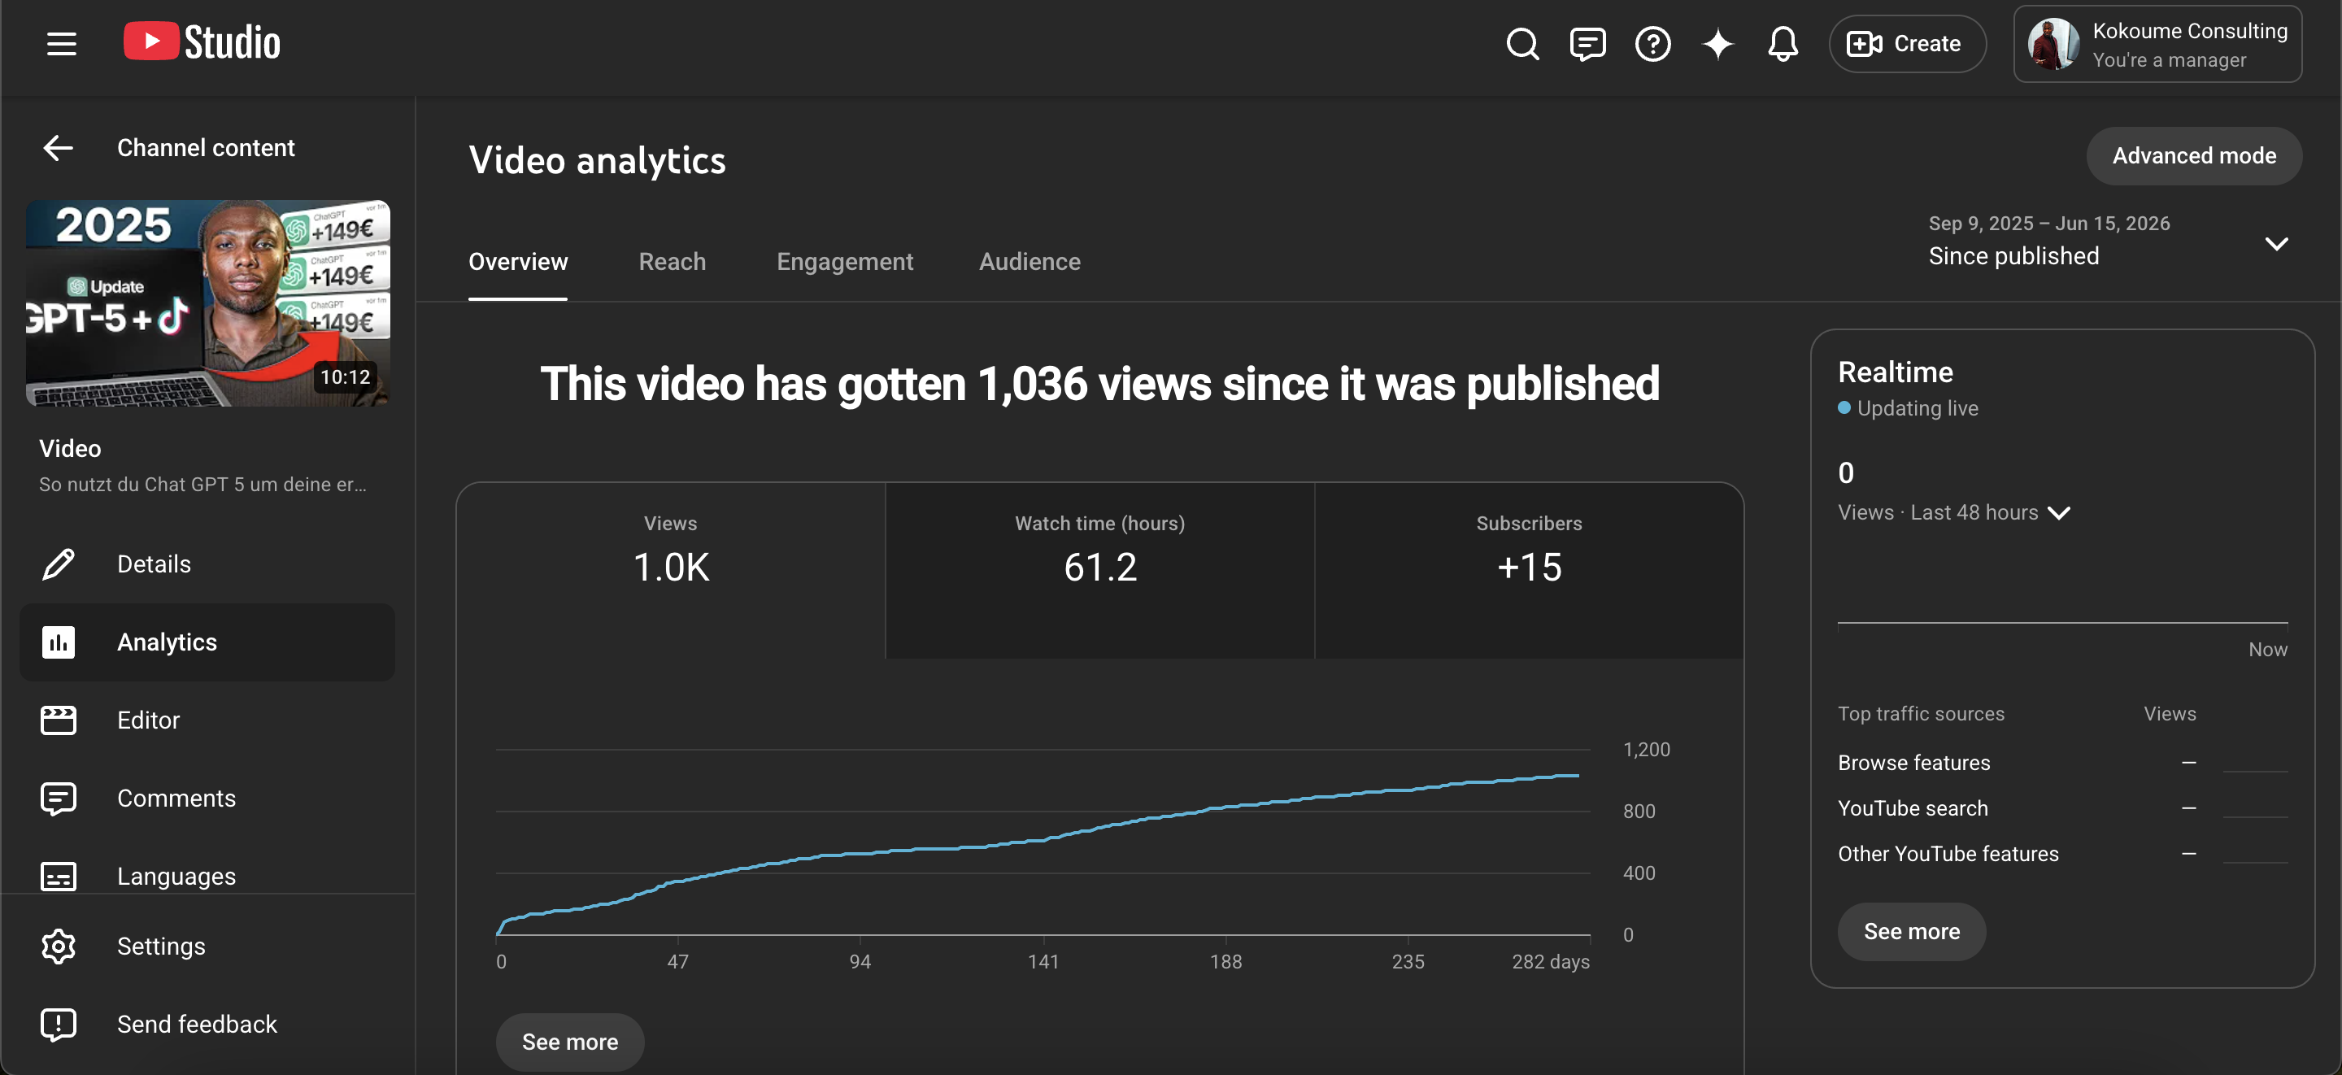Open the Kokoume Consulting account switcher
This screenshot has height=1075, width=2342.
click(x=2157, y=44)
